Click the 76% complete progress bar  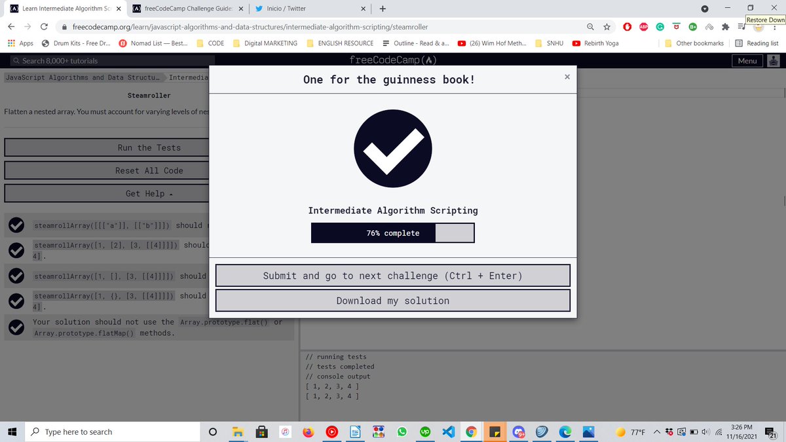pyautogui.click(x=393, y=233)
